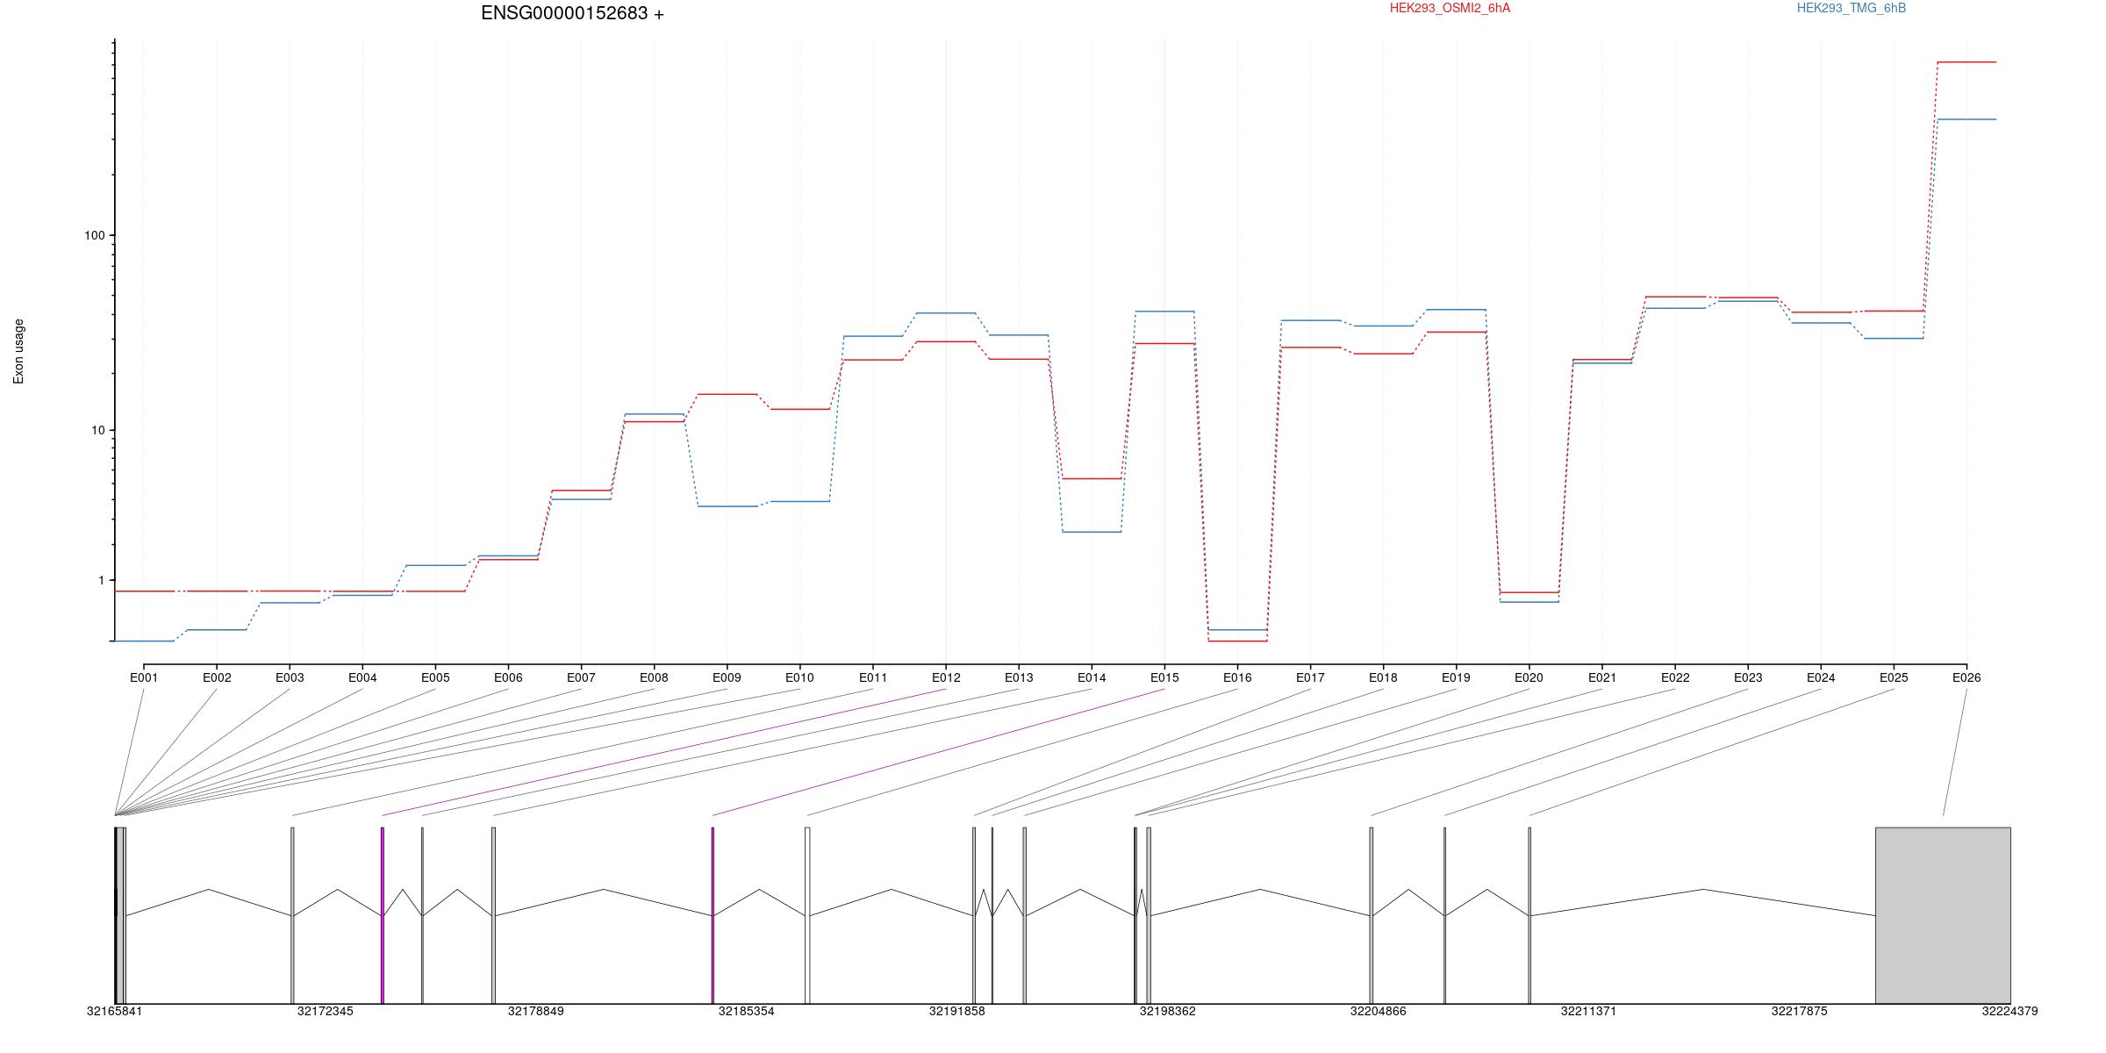Click the red E009 usage segment
This screenshot has height=1053, width=2106.
point(727,394)
